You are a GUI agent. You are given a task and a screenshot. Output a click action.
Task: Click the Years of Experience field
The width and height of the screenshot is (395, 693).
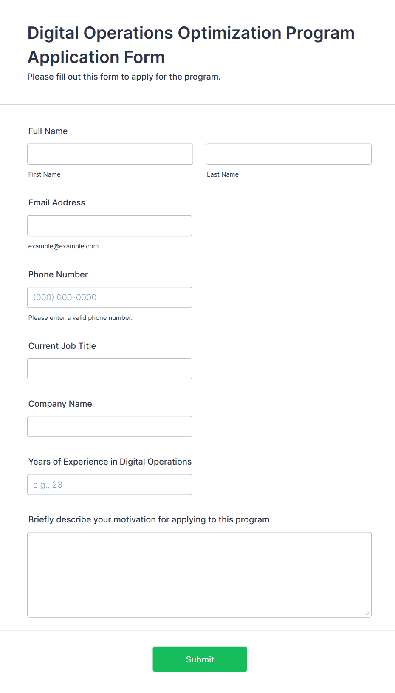pos(110,484)
